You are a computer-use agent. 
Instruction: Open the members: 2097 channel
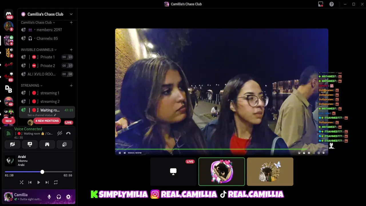[47, 30]
